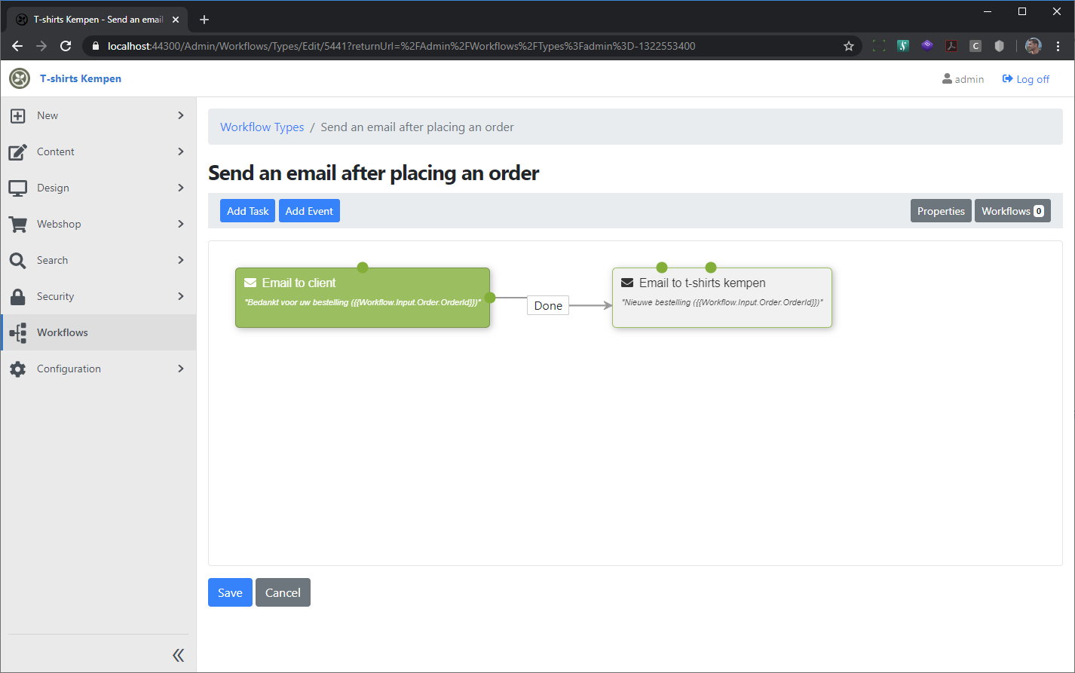Open a new browser tab
The image size is (1075, 673).
coord(204,20)
